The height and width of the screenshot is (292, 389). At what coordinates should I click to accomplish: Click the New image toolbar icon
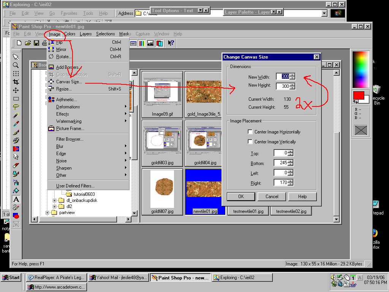click(x=19, y=43)
